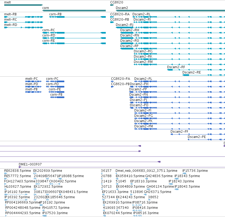Screen dimensions: 225x217
Task: Select EST HL03627.5prime
Action: pyautogui.click(x=18, y=187)
